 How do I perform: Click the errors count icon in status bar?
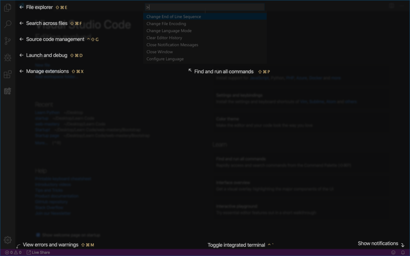point(7,252)
